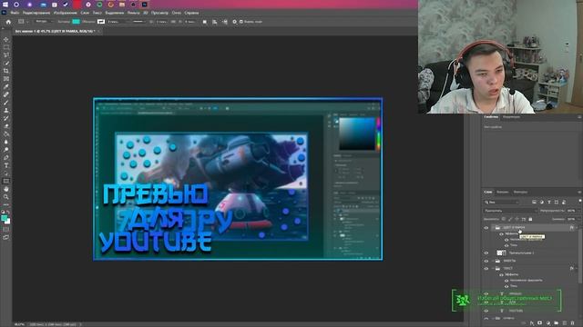This screenshot has width=583, height=327.
Task: Open the gear settings in options bar
Action: click(x=234, y=22)
